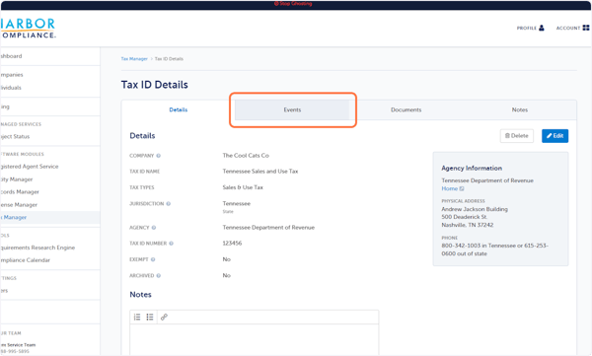Open the Documents tab
The height and width of the screenshot is (356, 592).
pos(406,109)
